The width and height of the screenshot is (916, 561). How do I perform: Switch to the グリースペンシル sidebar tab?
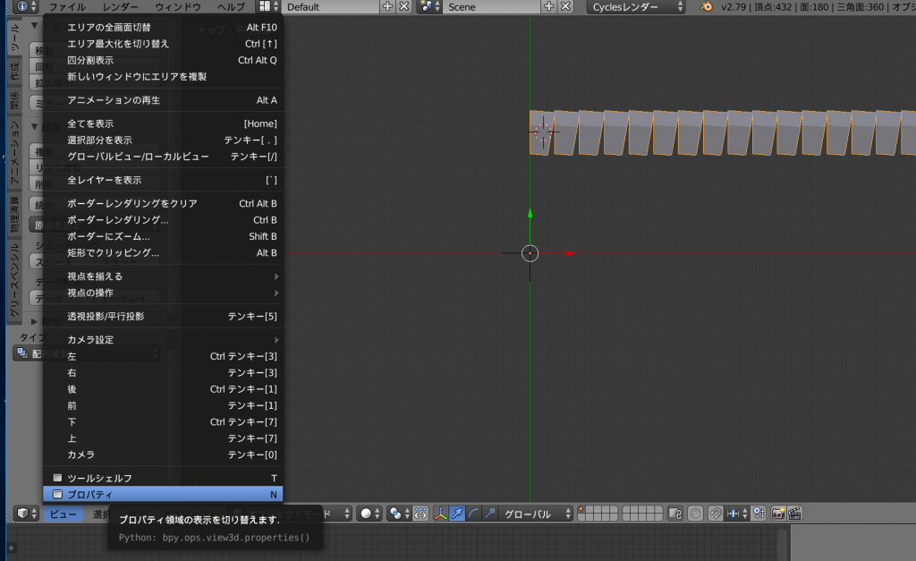pyautogui.click(x=14, y=280)
